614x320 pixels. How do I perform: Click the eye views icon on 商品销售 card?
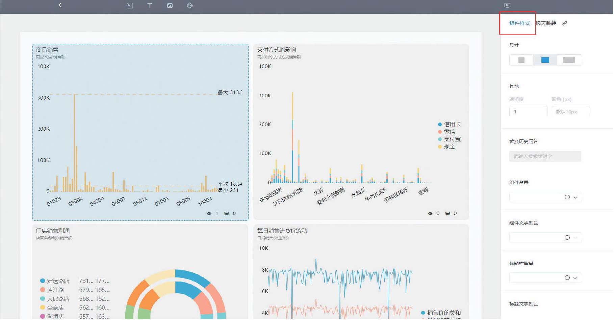[x=209, y=214]
